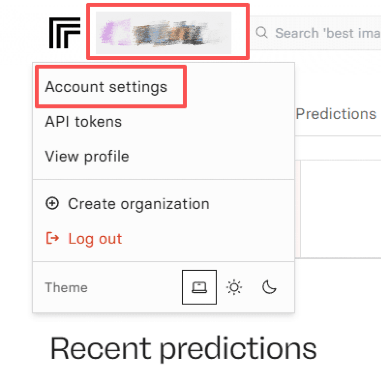Image resolution: width=381 pixels, height=383 pixels.
Task: Switch to the Predictions tab
Action: click(x=336, y=114)
